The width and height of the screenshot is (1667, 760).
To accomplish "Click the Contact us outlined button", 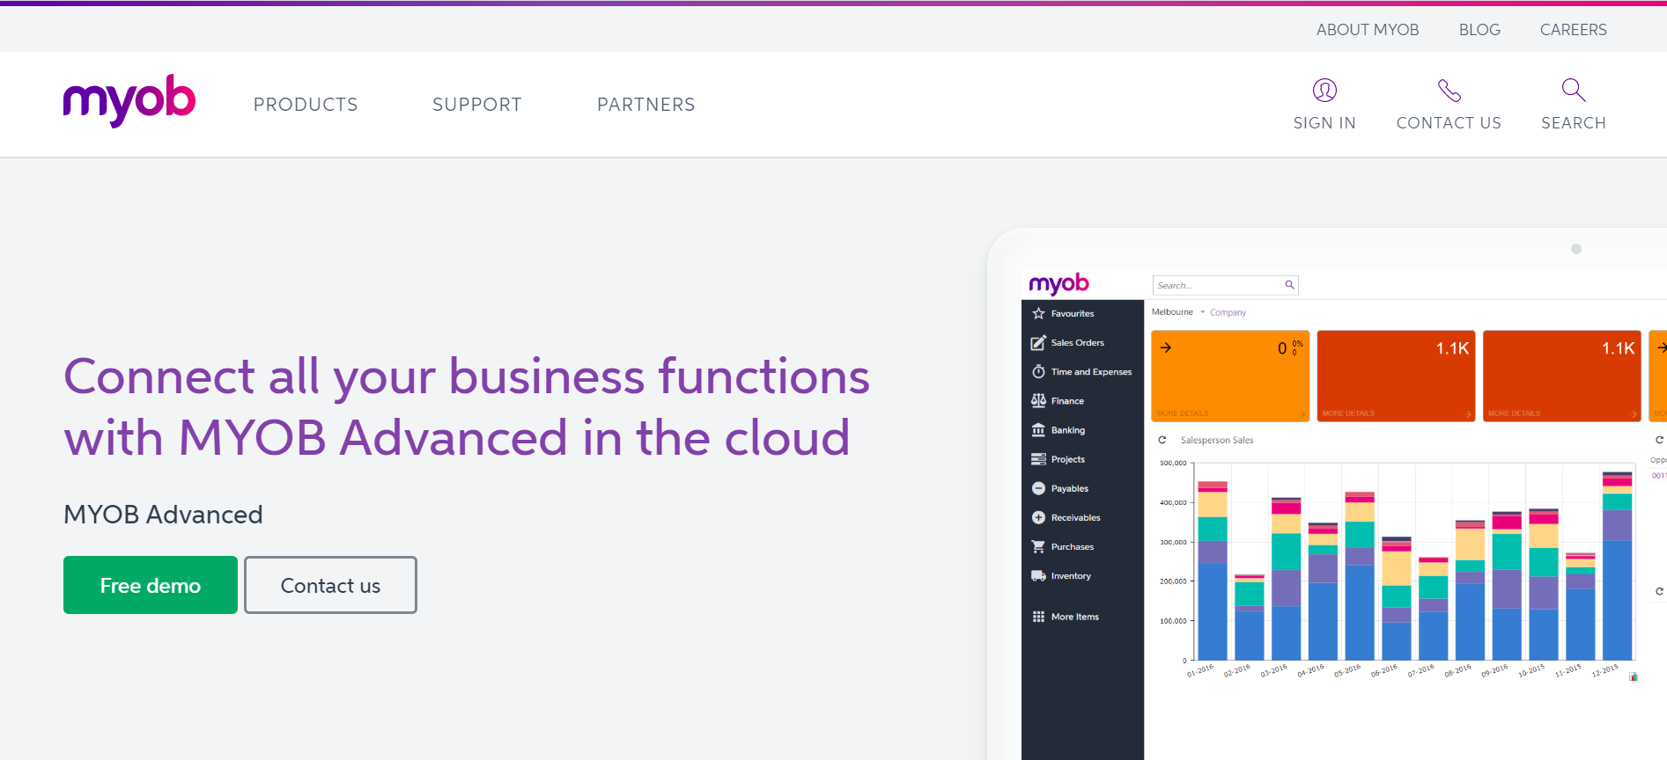I will point(330,585).
